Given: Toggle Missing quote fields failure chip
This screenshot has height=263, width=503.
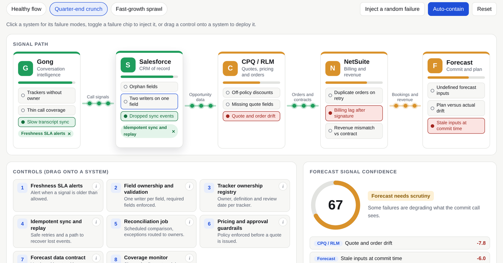Looking at the screenshot, I should click(251, 104).
